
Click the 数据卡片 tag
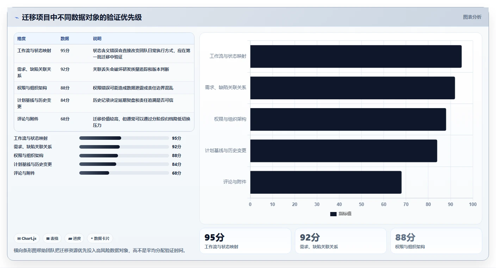(x=100, y=238)
